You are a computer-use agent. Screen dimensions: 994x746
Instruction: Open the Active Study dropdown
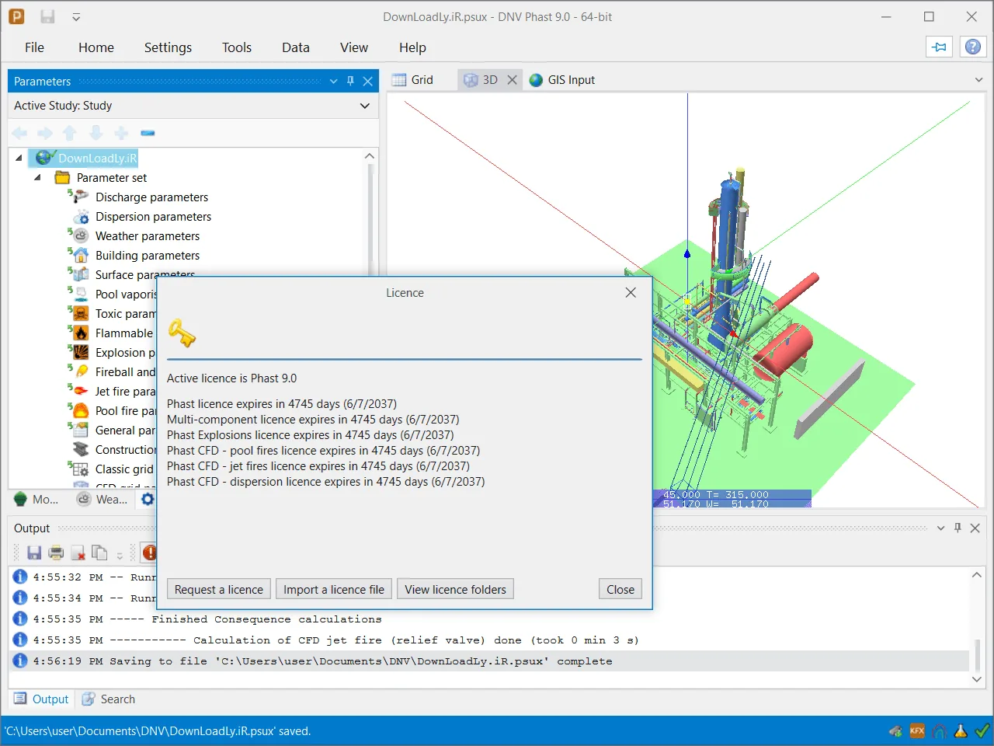pos(364,106)
